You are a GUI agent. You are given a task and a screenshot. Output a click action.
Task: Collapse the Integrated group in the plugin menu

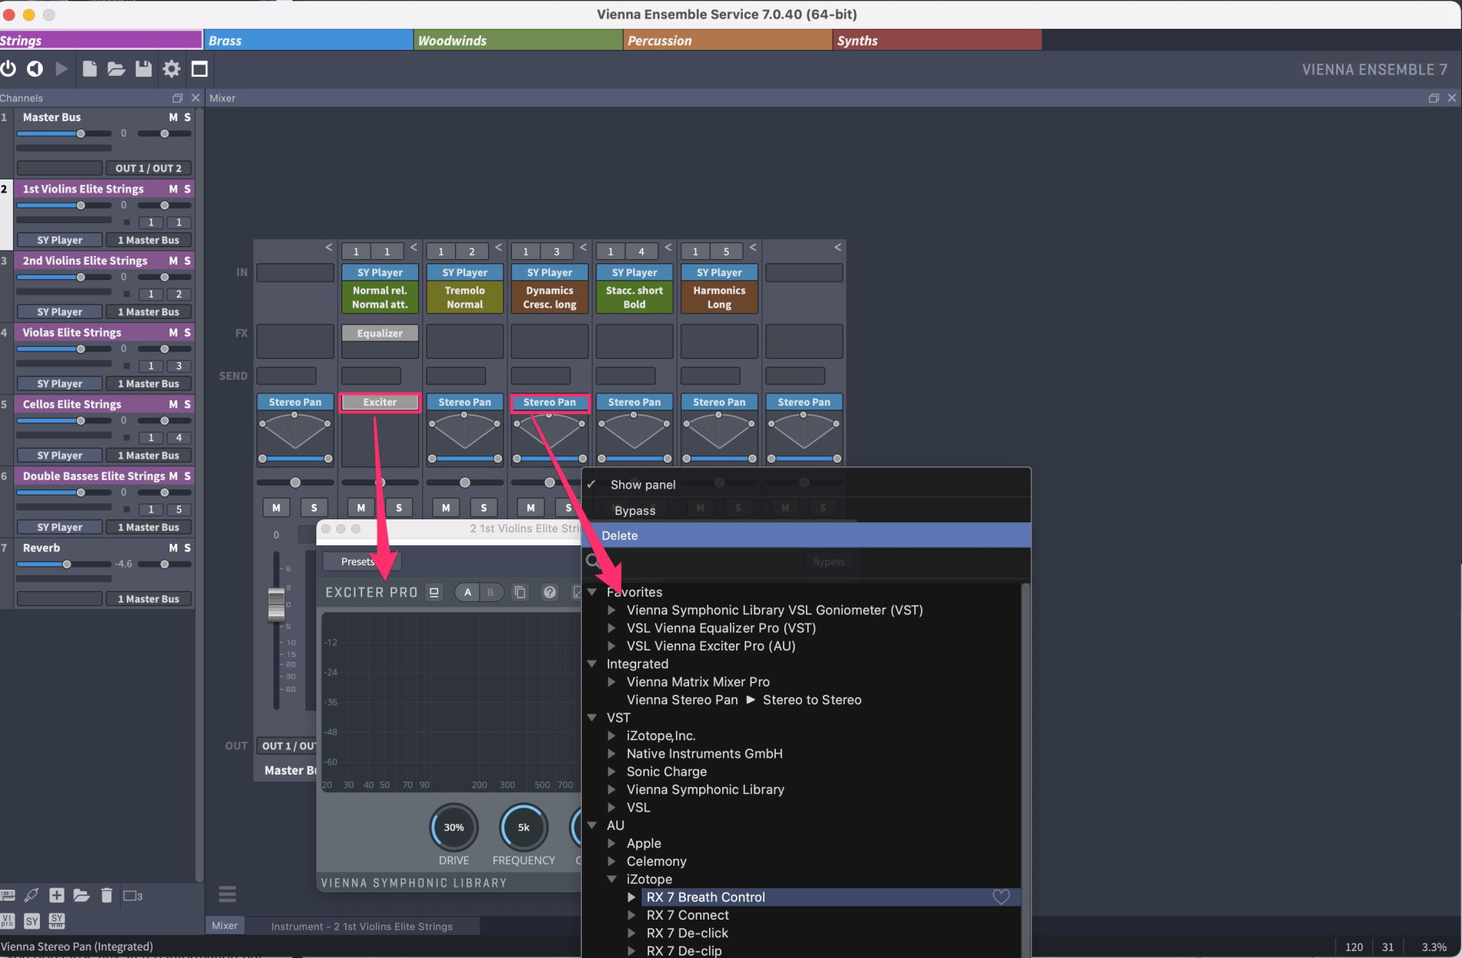point(592,663)
